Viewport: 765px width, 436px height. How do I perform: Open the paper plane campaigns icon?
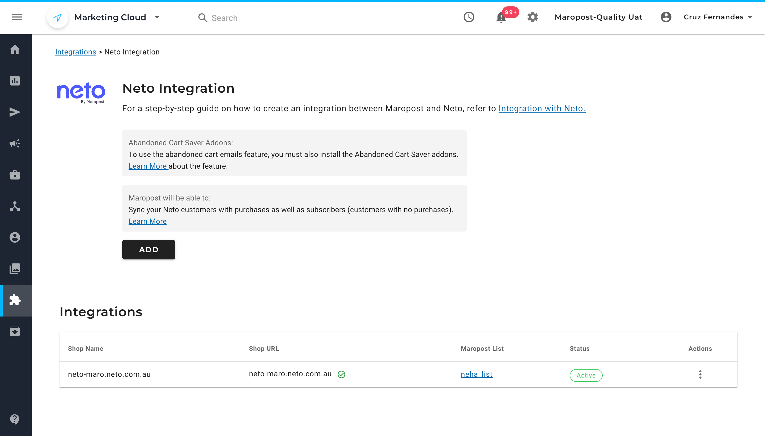click(15, 112)
